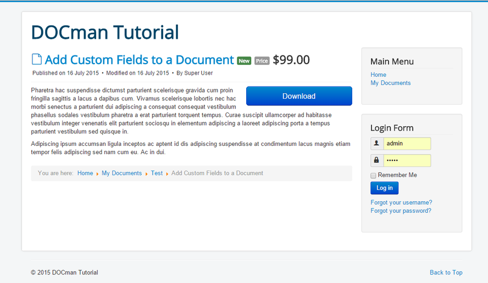Open My Documents in the Main Menu
This screenshot has width=488, height=283.
[390, 83]
